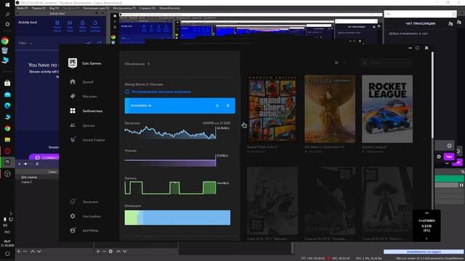This screenshot has height=261, width=465.
Task: Click the Epic Games logo
Action: coord(73,63)
